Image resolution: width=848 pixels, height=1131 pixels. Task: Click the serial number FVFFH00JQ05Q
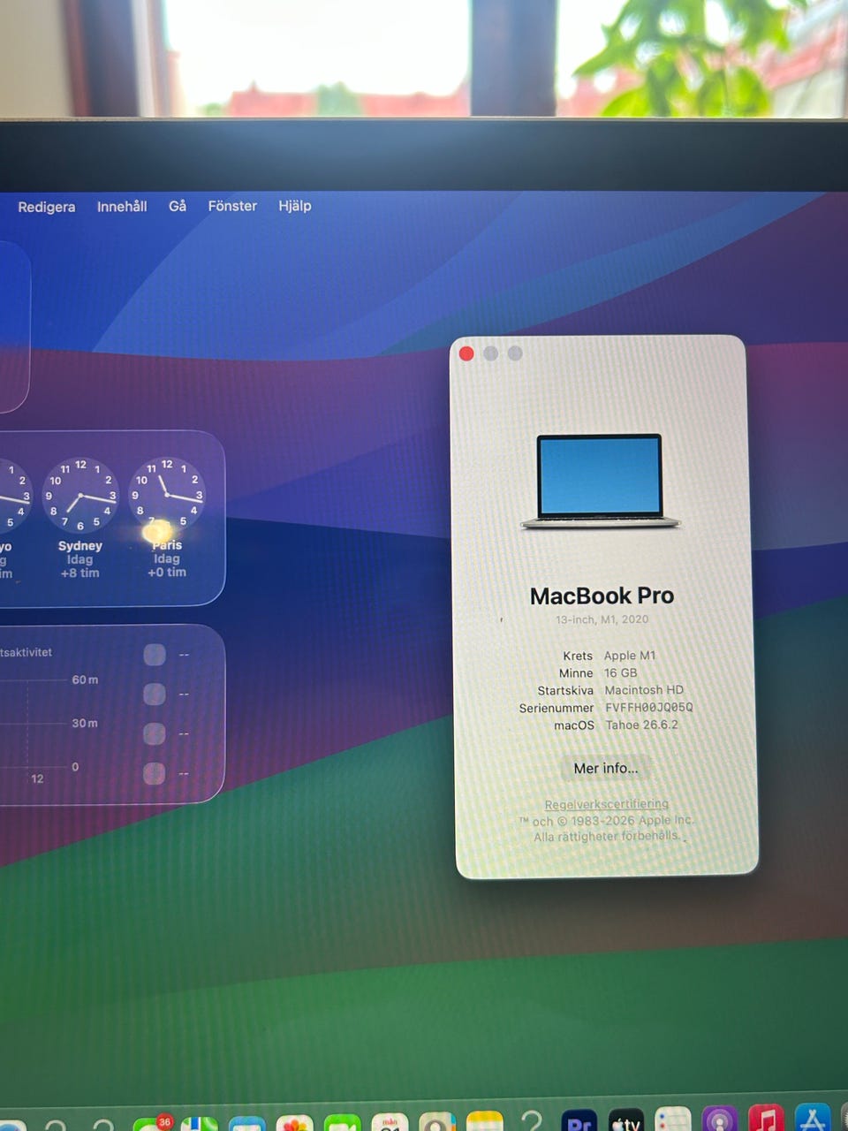click(649, 708)
